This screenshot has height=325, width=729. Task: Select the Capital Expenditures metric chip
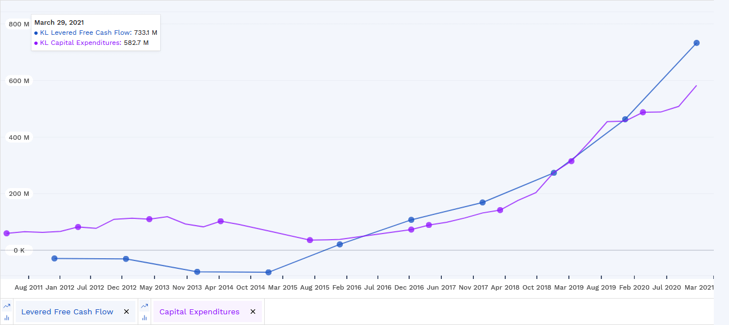coord(199,312)
